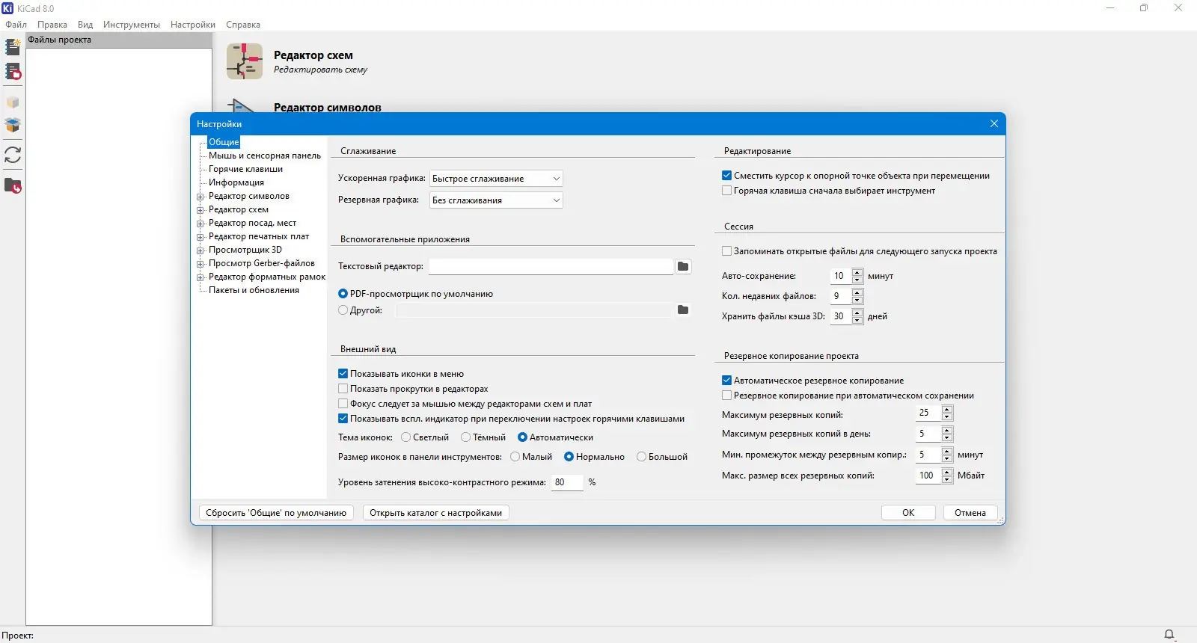Image resolution: width=1197 pixels, height=643 pixels.
Task: Enable 'Показать прокрутки в редакторах' checkbox
Action: point(343,389)
